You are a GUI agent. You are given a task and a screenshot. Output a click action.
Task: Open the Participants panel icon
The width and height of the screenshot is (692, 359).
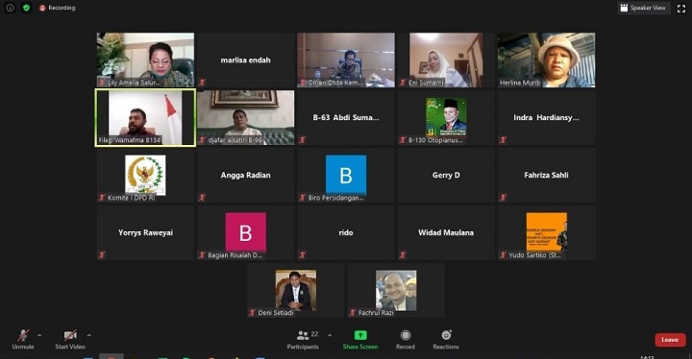click(x=303, y=336)
